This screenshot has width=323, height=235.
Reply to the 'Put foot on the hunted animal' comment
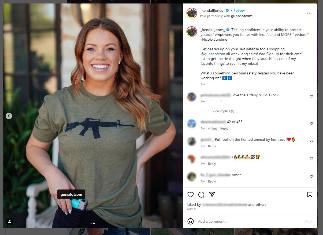(212, 146)
